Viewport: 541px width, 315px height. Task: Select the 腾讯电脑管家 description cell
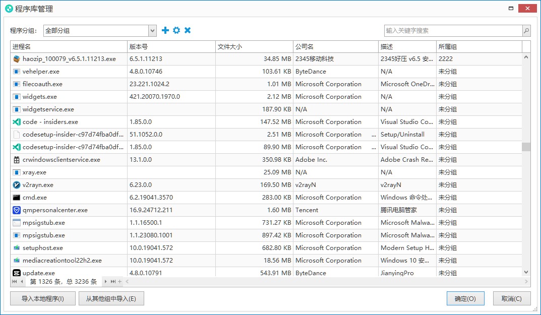(x=407, y=210)
